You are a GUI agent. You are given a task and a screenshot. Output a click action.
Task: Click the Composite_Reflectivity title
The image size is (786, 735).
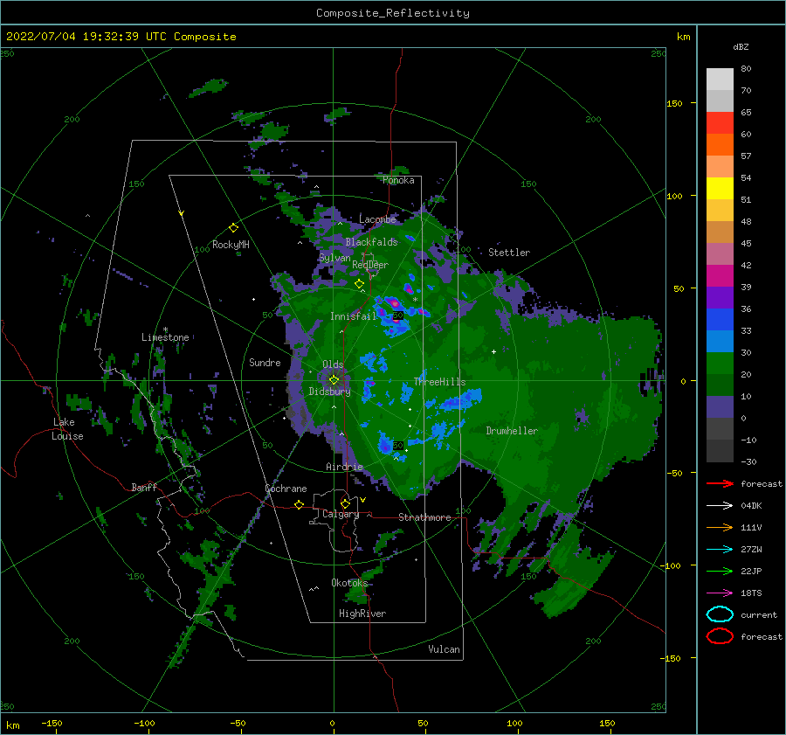point(393,13)
